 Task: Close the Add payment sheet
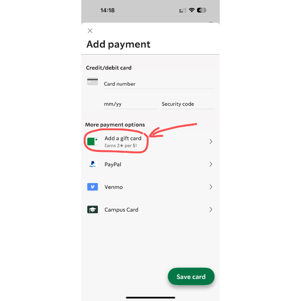coord(90,31)
